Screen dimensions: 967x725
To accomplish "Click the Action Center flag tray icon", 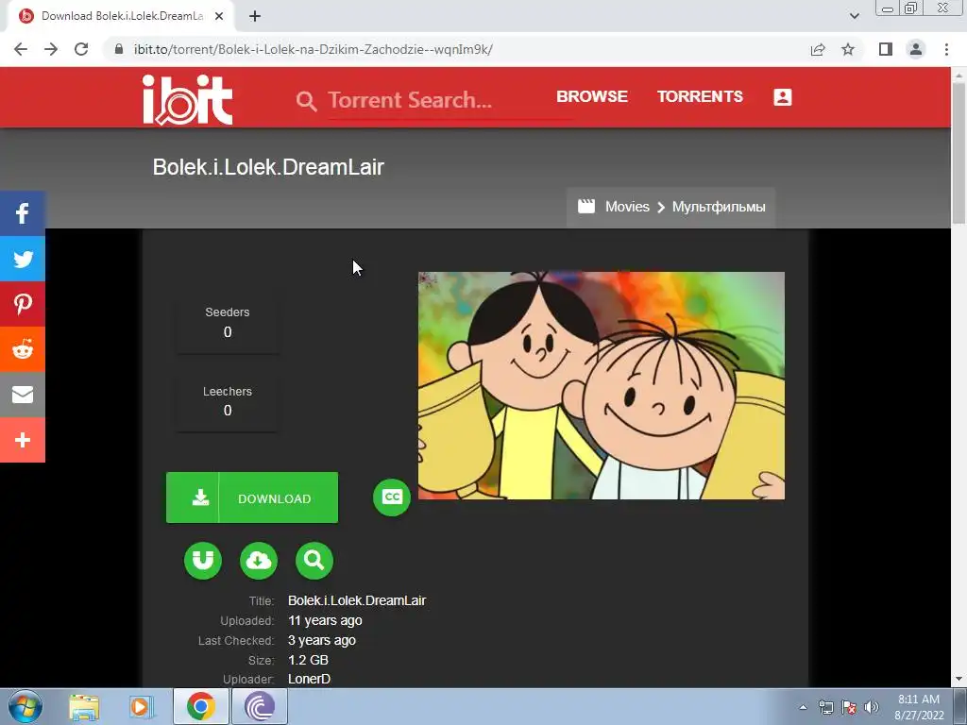I will click(x=849, y=707).
